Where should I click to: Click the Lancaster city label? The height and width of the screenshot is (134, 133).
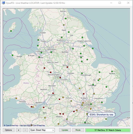42,33
